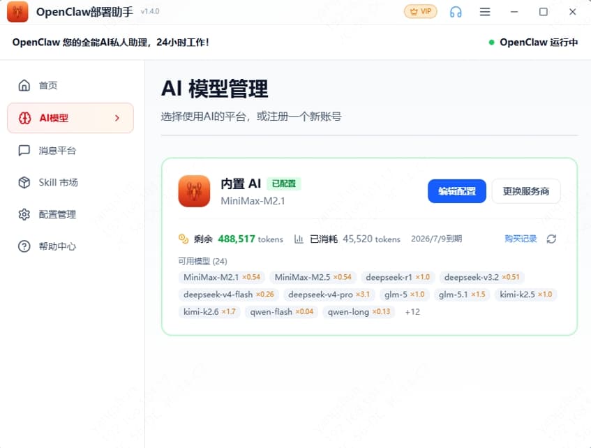Click the OpenClaw app logo in title bar
The image size is (591, 448).
click(17, 12)
